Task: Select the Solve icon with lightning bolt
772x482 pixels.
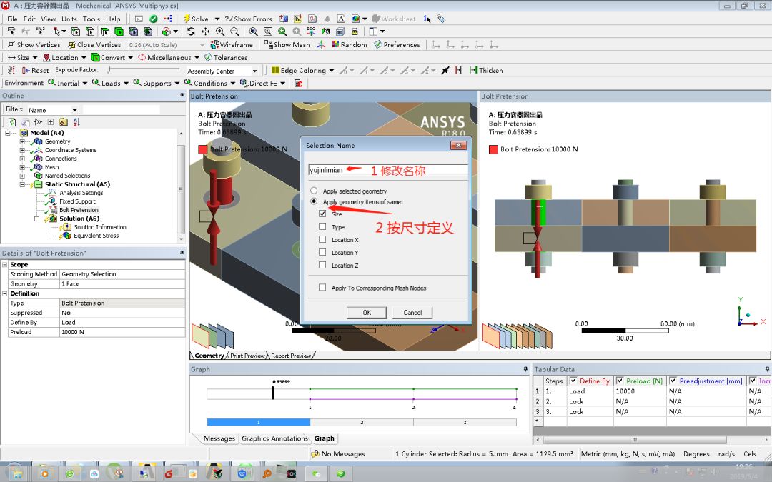Action: (187, 19)
